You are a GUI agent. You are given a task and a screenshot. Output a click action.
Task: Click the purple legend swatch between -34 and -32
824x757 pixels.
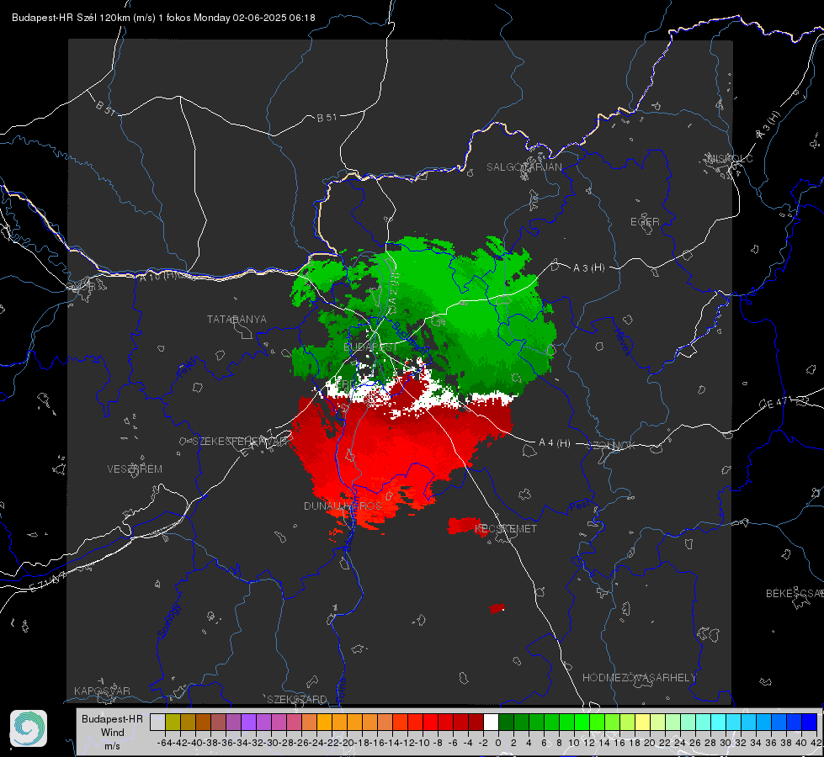pos(248,722)
